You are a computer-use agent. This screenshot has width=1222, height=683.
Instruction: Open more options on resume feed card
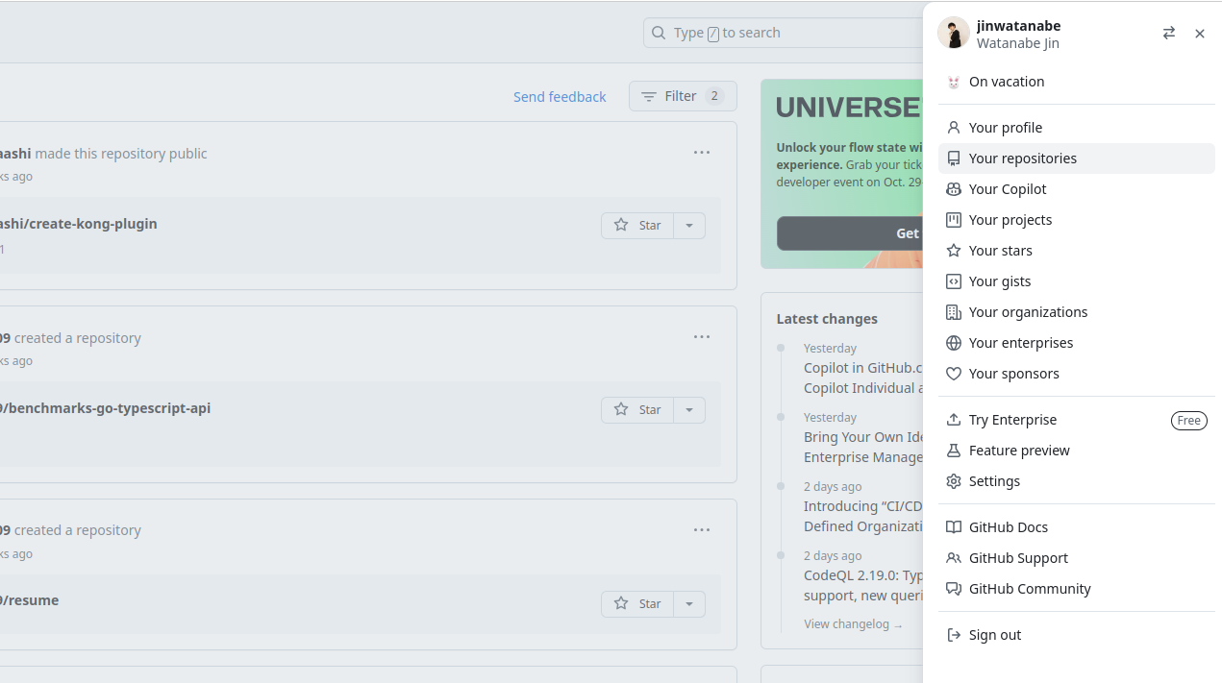pyautogui.click(x=702, y=530)
